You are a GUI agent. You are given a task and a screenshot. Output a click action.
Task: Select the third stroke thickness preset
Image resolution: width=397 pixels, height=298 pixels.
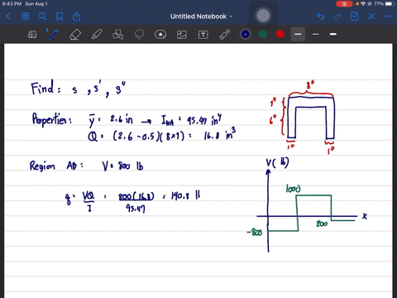tap(333, 34)
